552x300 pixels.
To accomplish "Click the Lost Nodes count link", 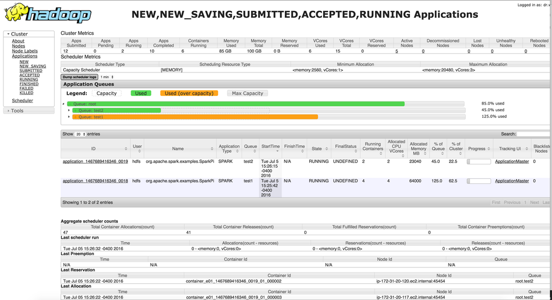I will (469, 51).
